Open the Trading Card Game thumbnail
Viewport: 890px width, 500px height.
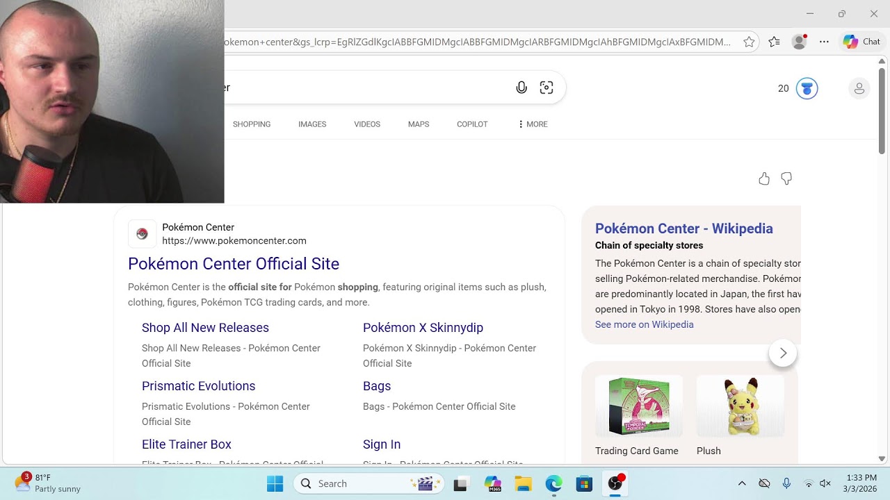639,407
